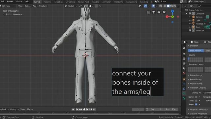211x119 pixels.
Task: Switch to solid shading mode
Action: (x=168, y=6)
